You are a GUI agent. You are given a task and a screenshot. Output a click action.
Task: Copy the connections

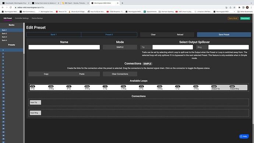pyautogui.click(x=46, y=74)
